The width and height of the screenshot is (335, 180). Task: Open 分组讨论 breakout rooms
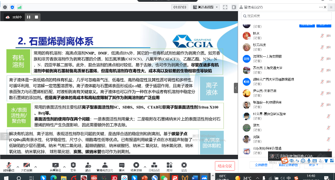click(x=154, y=167)
